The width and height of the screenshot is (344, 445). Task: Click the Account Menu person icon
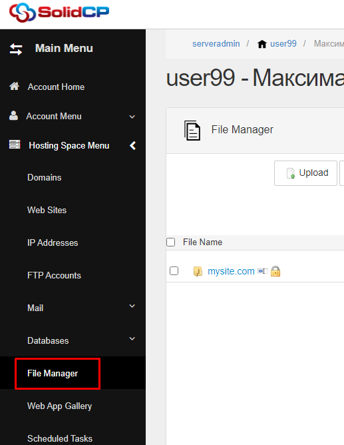click(x=13, y=115)
